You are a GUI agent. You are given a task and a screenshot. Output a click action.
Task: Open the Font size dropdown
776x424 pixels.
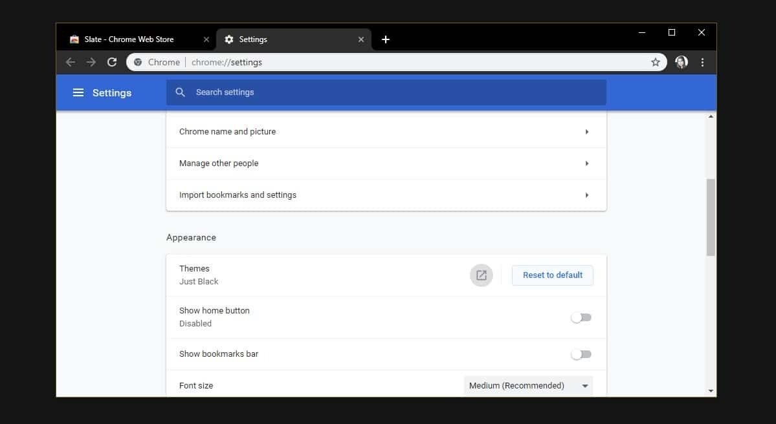[x=528, y=386]
